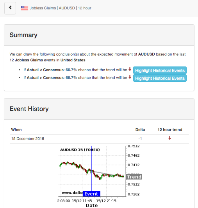Click the When column header

(16, 129)
